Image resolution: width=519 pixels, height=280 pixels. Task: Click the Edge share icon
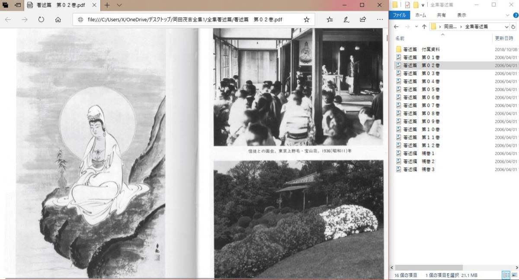pos(363,19)
